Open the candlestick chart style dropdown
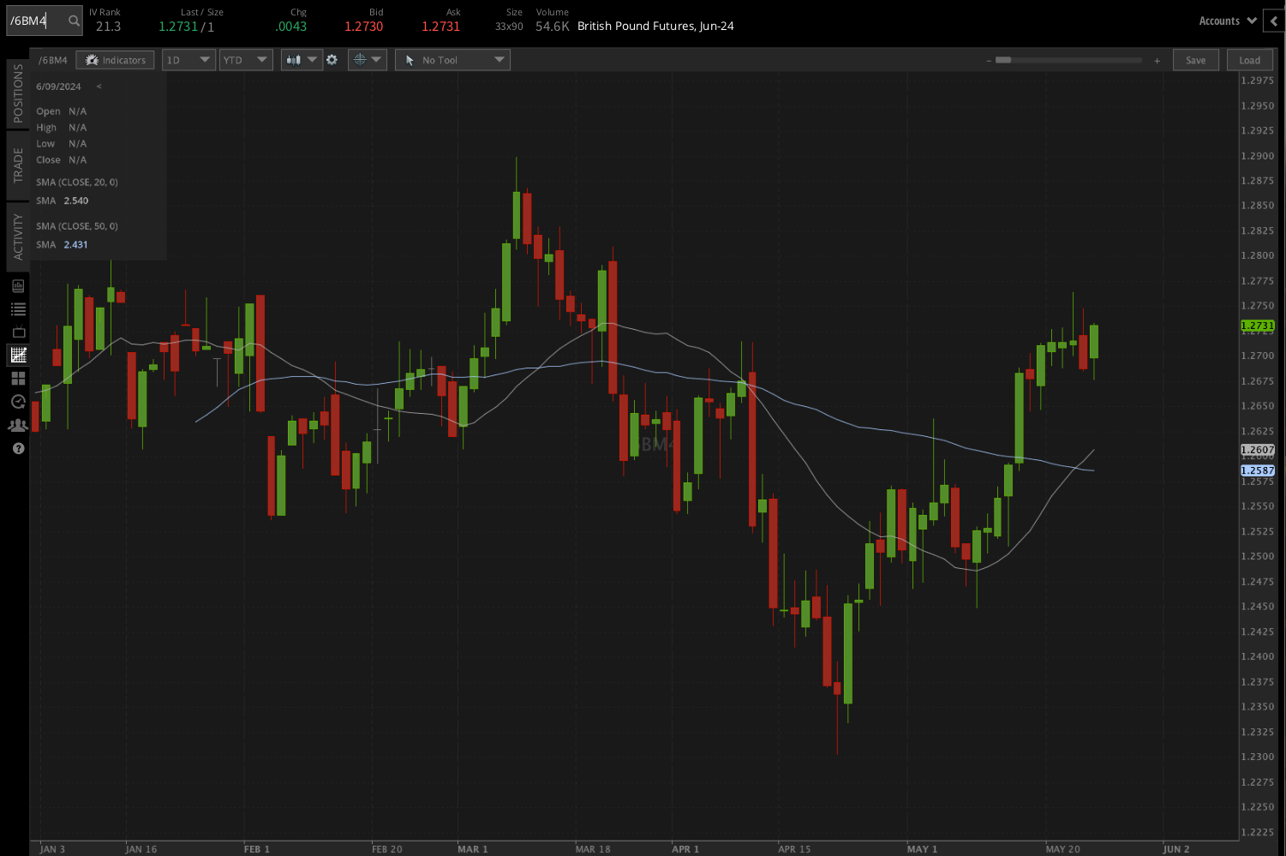 [302, 60]
